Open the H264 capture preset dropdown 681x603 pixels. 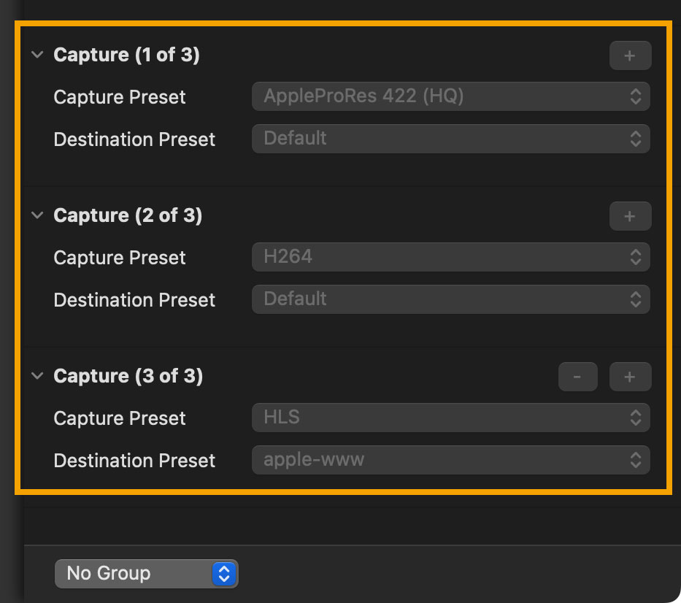click(450, 257)
